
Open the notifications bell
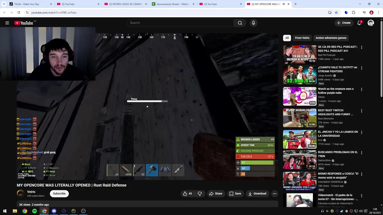point(359,23)
